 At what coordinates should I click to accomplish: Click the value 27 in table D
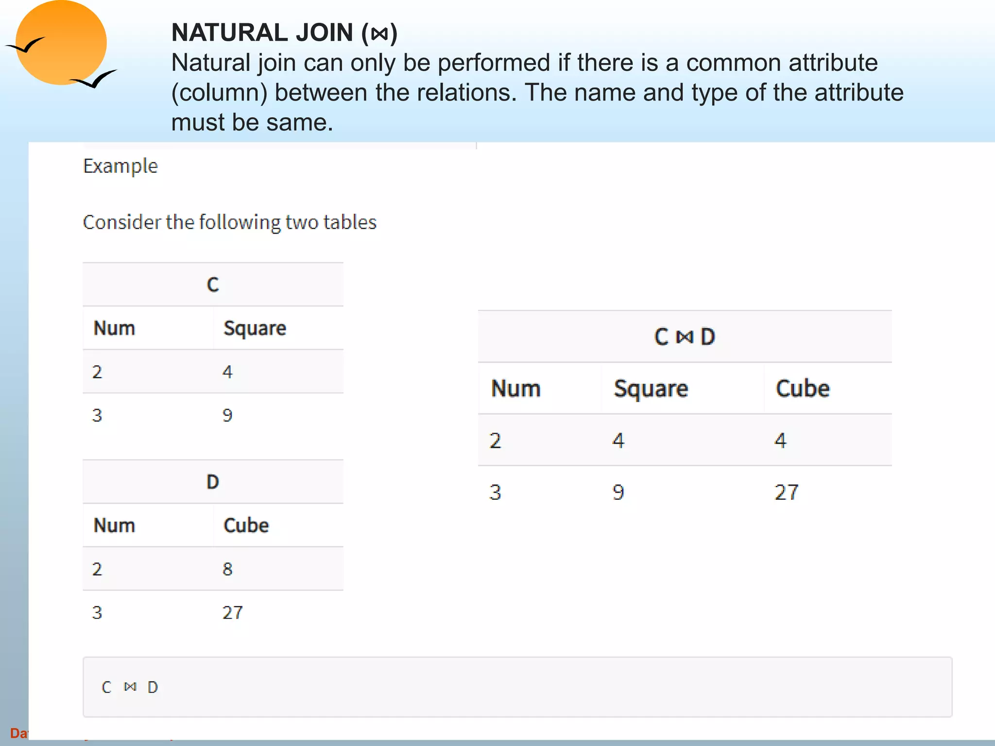click(x=232, y=612)
